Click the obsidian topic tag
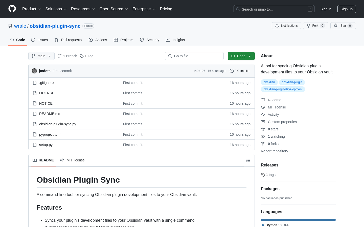This screenshot has height=227, width=364. pos(269,82)
